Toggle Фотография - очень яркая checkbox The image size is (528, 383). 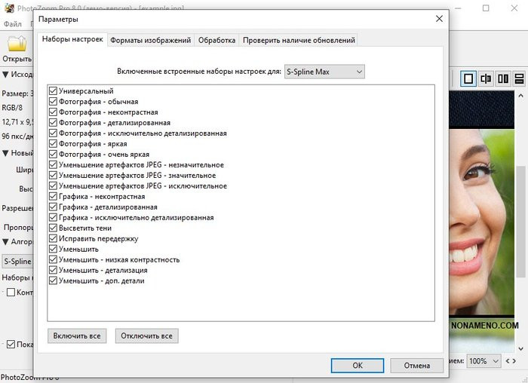pyautogui.click(x=53, y=155)
